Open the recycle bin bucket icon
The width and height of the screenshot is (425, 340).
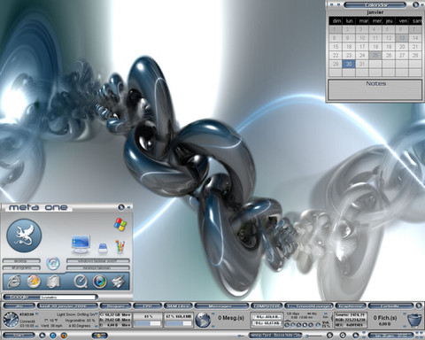(414, 321)
